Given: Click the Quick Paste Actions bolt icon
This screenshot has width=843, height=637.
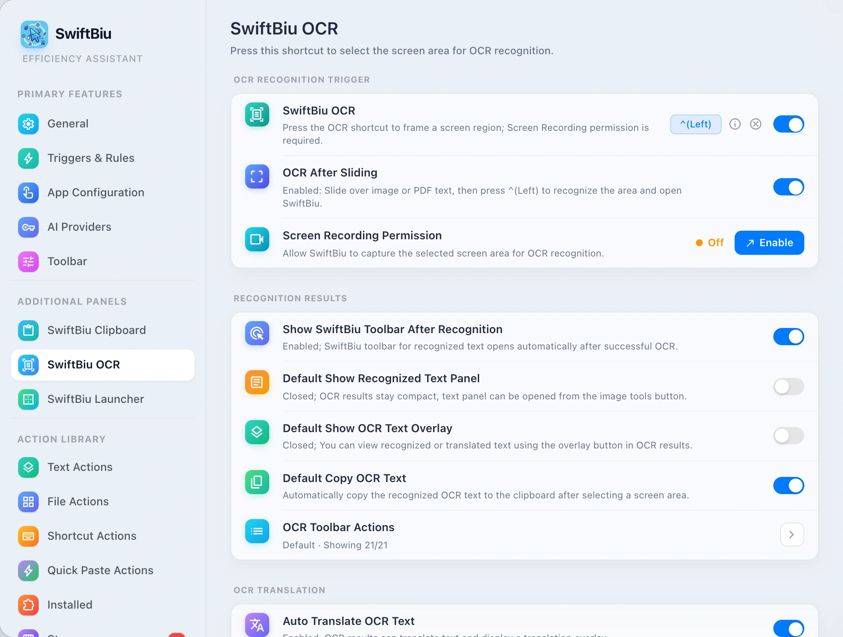Looking at the screenshot, I should [28, 571].
